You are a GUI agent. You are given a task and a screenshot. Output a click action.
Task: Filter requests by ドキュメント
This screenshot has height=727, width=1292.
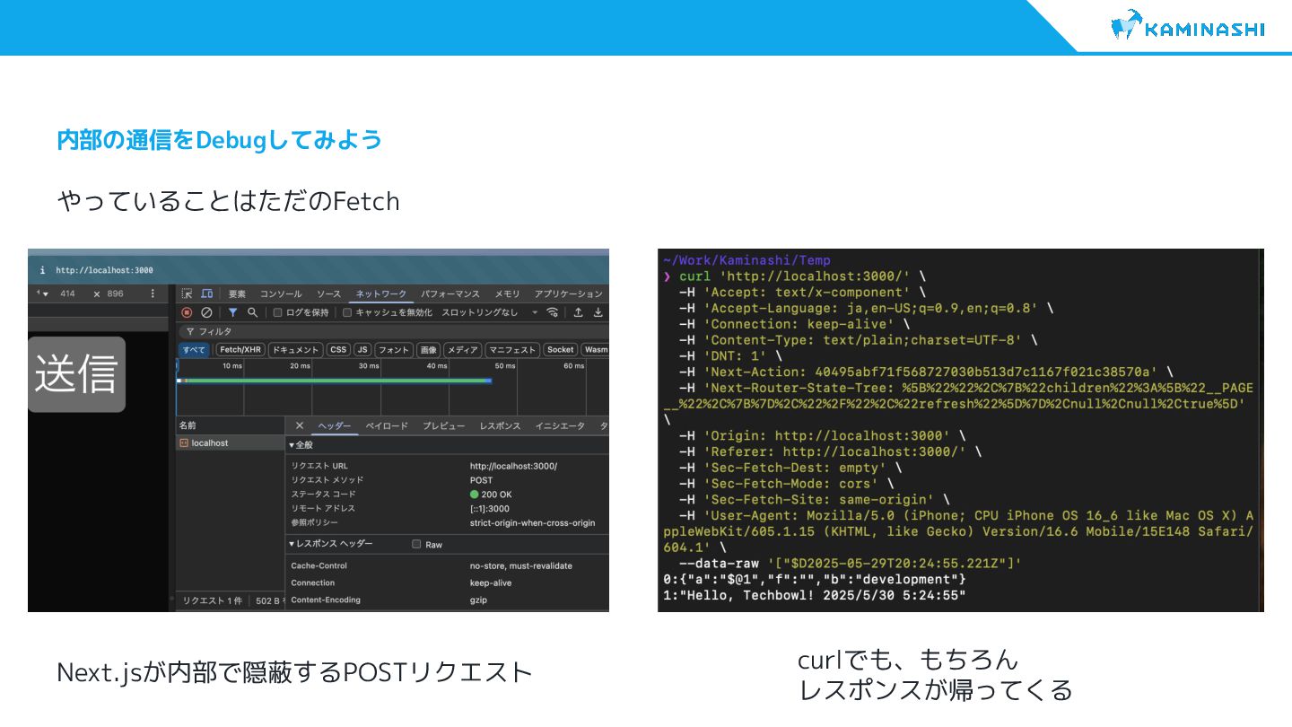point(296,350)
